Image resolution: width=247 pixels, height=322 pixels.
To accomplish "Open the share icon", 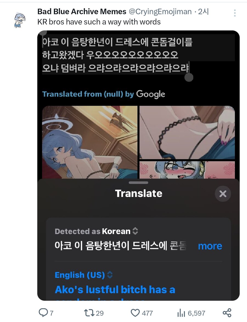I will pos(227,313).
